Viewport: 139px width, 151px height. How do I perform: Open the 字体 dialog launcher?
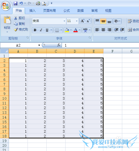click(90, 38)
